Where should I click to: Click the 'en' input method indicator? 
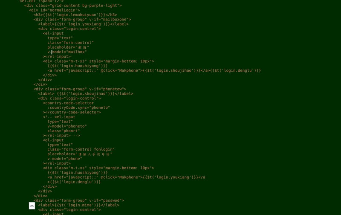[32, 206]
